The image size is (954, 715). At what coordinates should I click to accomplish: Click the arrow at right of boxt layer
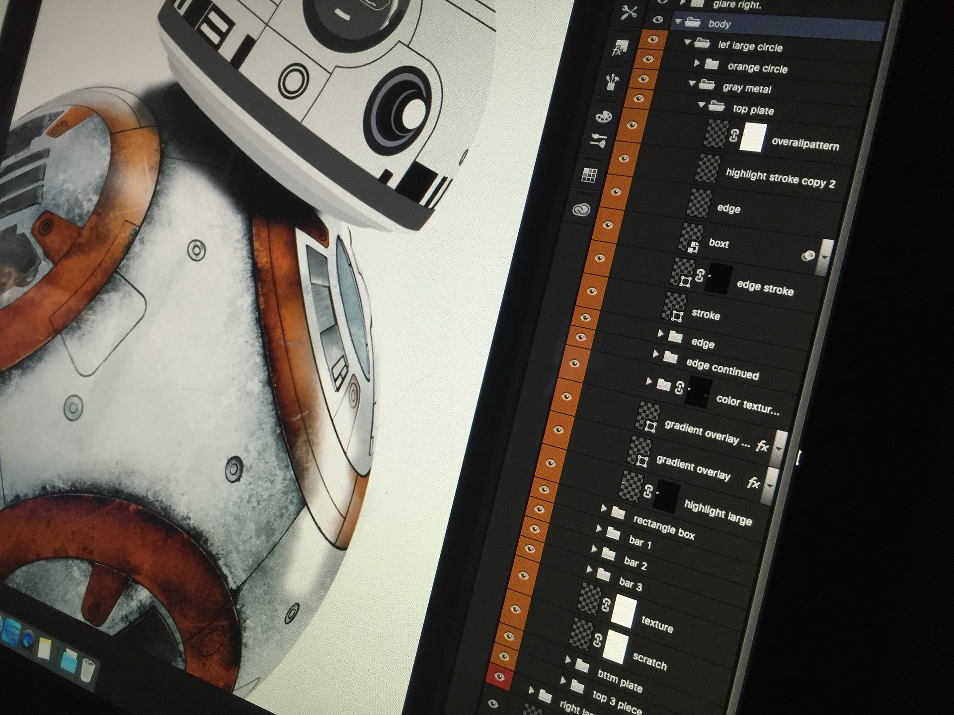coord(825,257)
